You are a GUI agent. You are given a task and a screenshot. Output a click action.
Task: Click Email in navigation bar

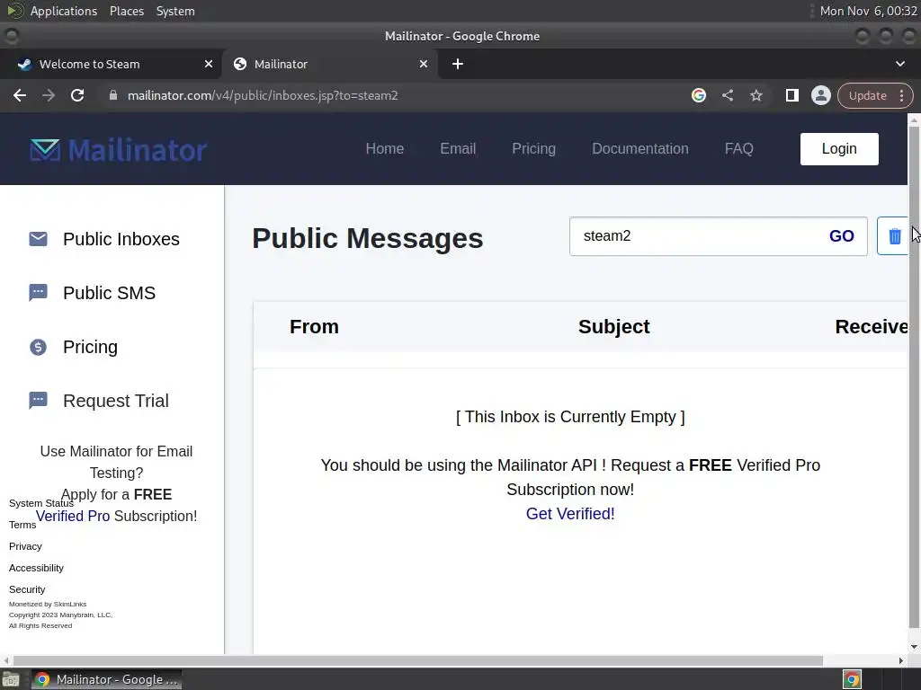(x=458, y=149)
